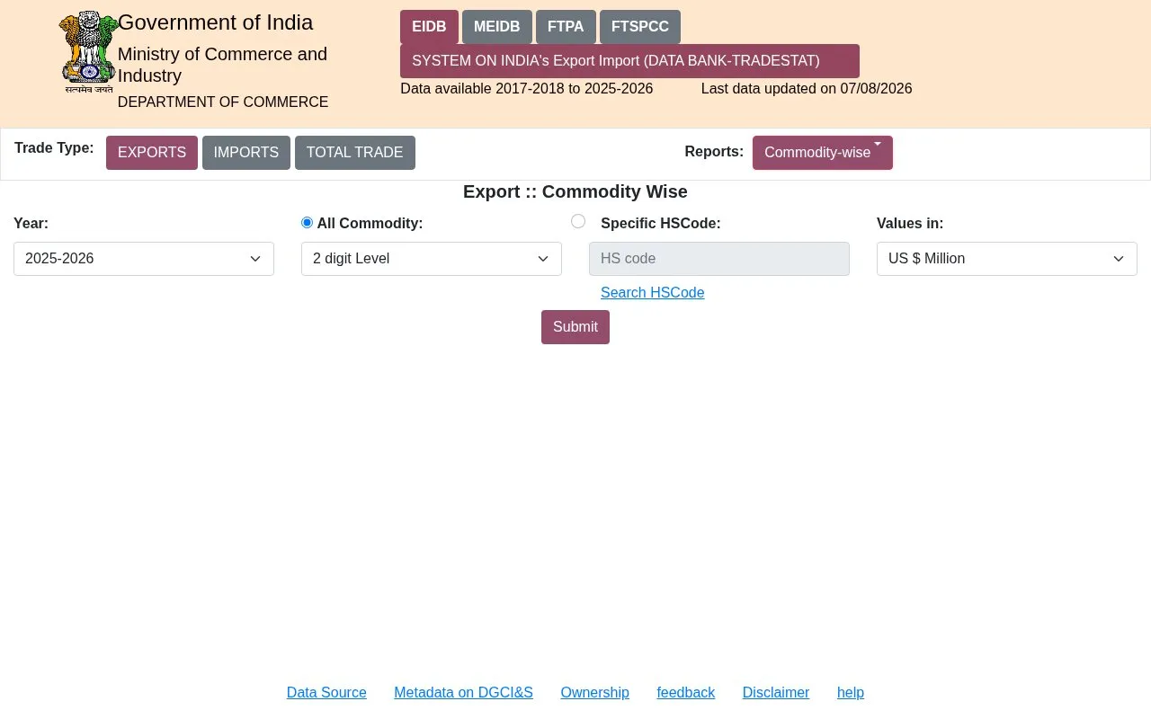Click the 'Reports:' label

[x=714, y=152]
